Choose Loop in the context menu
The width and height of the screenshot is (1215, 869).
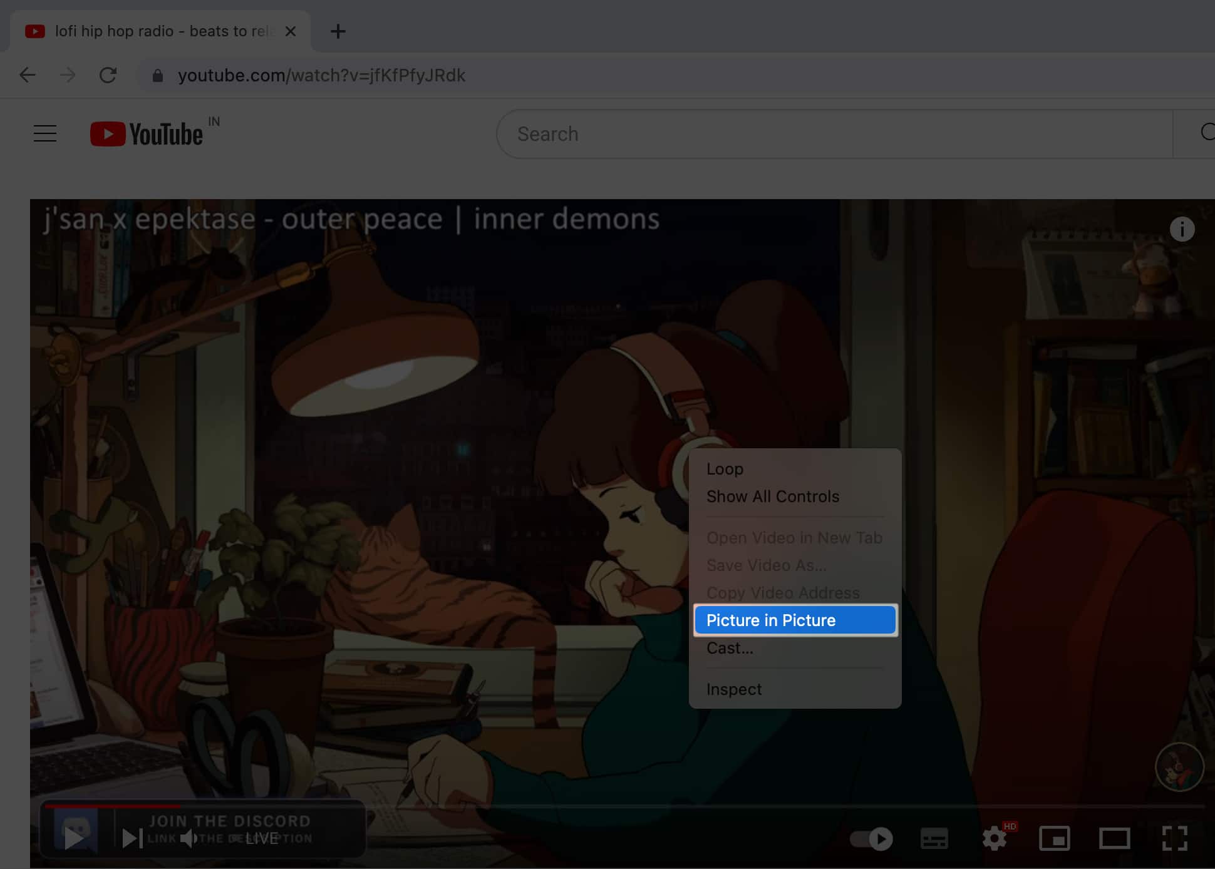pyautogui.click(x=795, y=469)
